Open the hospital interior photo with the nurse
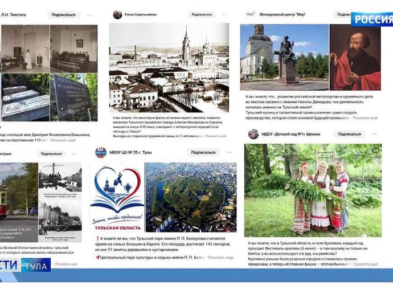 [x=25, y=48]
